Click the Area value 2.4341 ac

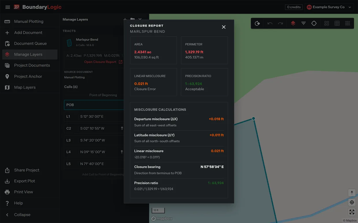pos(143,52)
